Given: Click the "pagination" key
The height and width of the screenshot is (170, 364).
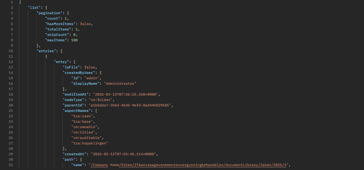Looking at the screenshot, I should click(48, 13).
